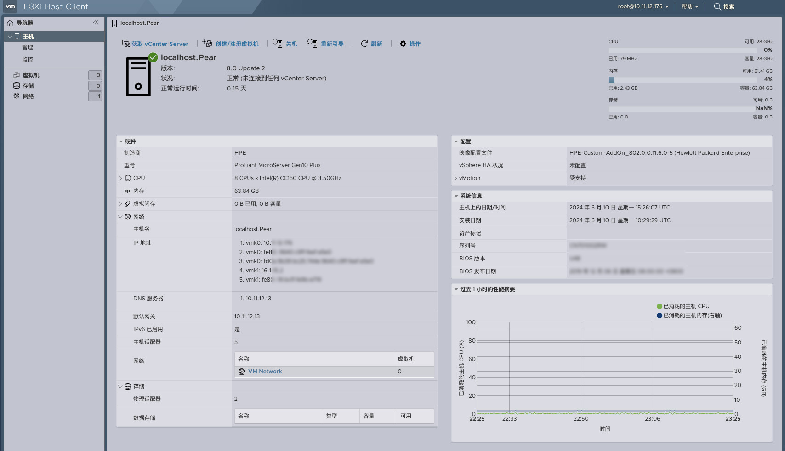
Task: Collapse the 系统信息 panel triangle
Action: click(456, 196)
